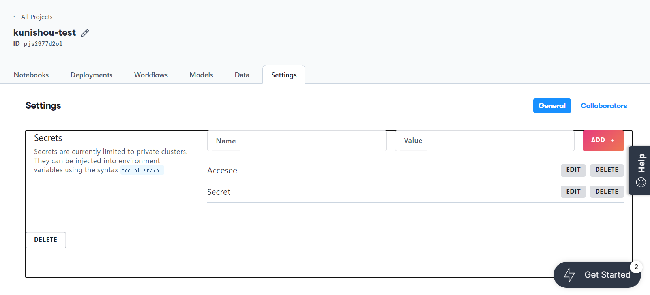Switch to the Deployments tab
The height and width of the screenshot is (295, 650).
(x=91, y=75)
